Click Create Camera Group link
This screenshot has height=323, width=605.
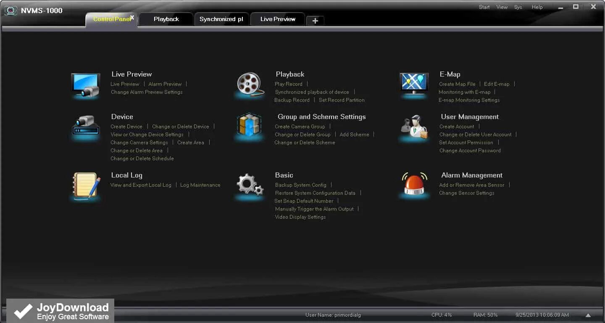tap(300, 127)
